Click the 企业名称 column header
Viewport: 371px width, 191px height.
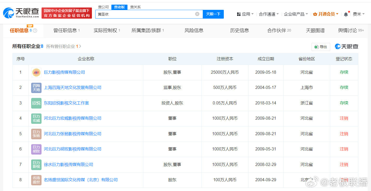tap(86, 59)
